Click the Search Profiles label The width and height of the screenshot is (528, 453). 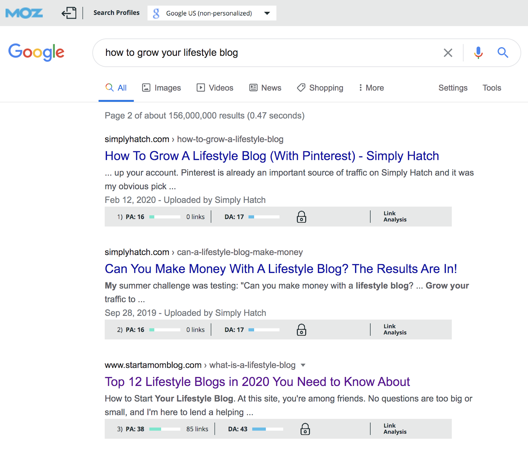[x=116, y=13]
